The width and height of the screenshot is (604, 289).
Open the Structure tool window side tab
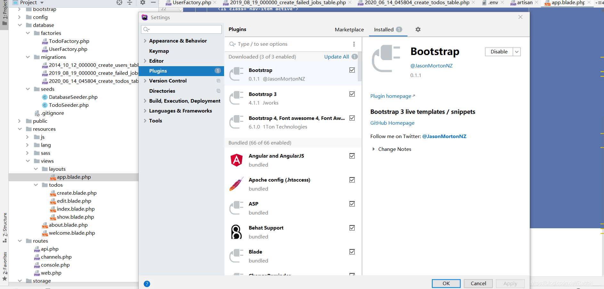pyautogui.click(x=4, y=228)
